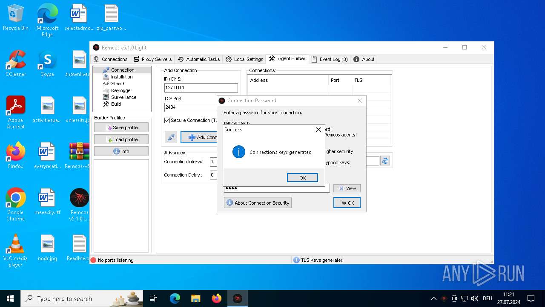Screen dimensions: 545x307
Task: Open the Event Log (3) tab
Action: tap(330, 59)
